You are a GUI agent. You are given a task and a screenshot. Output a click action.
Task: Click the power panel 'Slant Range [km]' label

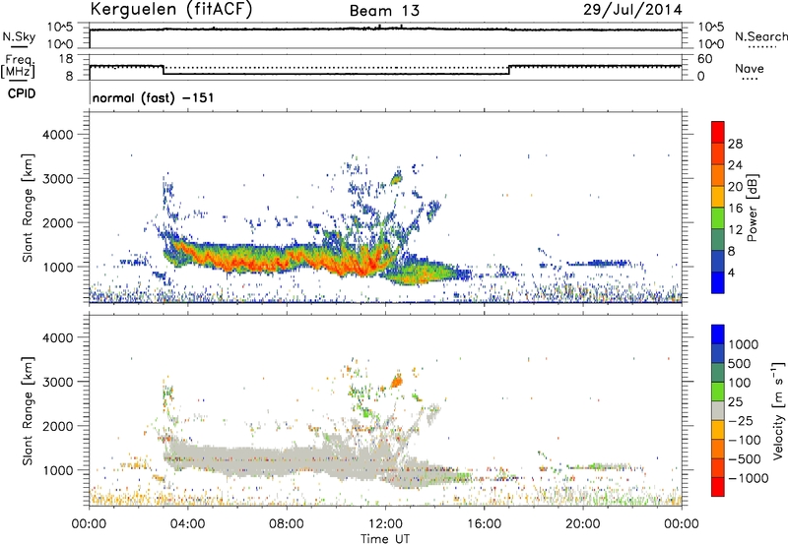tap(28, 208)
